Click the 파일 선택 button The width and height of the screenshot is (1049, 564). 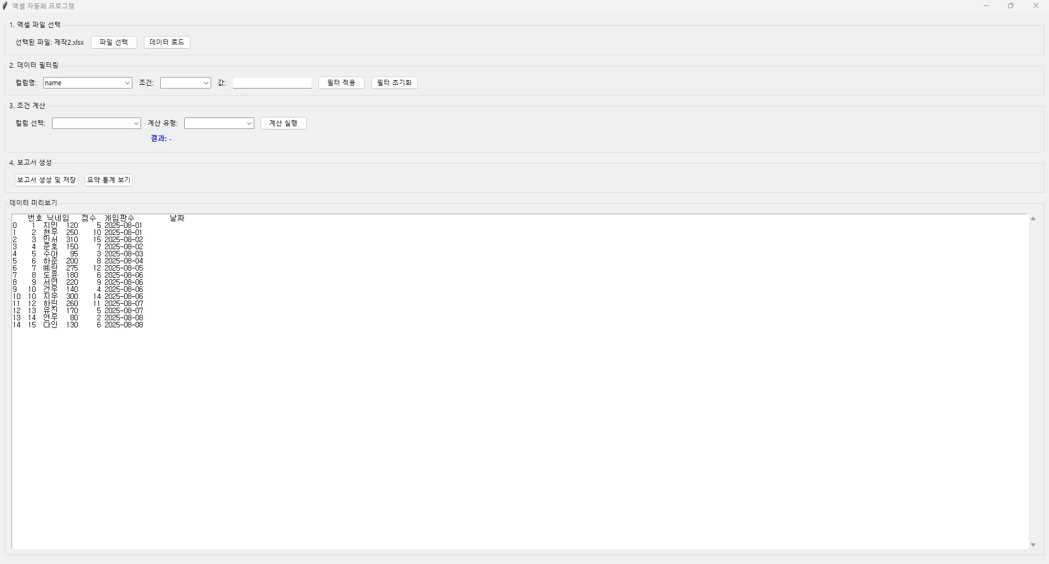114,43
